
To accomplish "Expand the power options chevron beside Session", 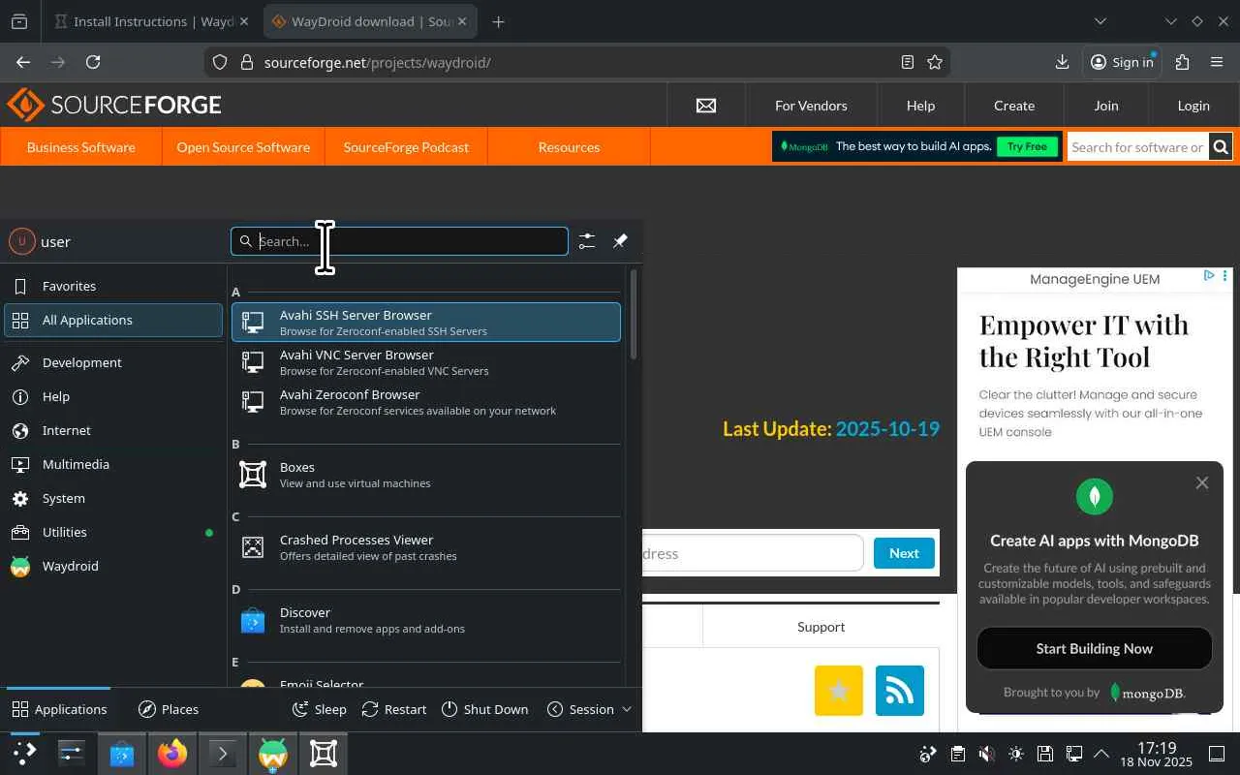I will [x=627, y=709].
